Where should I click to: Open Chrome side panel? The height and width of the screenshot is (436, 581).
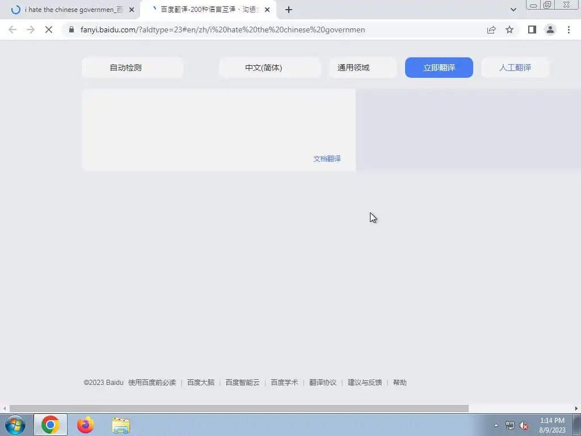(x=532, y=30)
